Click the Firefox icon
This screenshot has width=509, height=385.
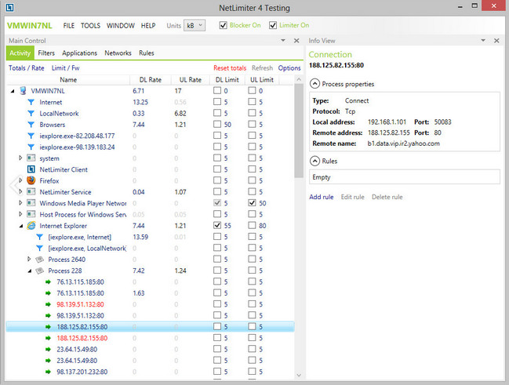[x=31, y=180]
